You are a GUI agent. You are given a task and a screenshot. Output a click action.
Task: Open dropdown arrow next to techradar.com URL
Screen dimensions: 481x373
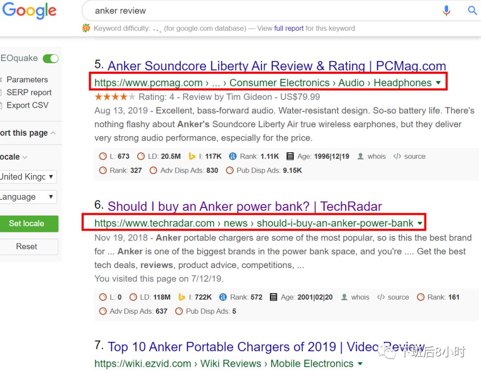(420, 223)
